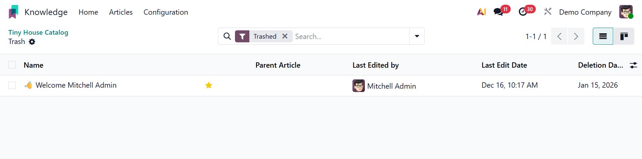Remove the Trashed filter facet
The height and width of the screenshot is (159, 642).
point(285,36)
